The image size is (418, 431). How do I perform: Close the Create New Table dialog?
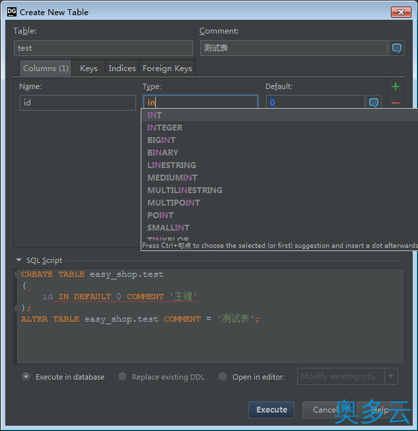point(401,12)
